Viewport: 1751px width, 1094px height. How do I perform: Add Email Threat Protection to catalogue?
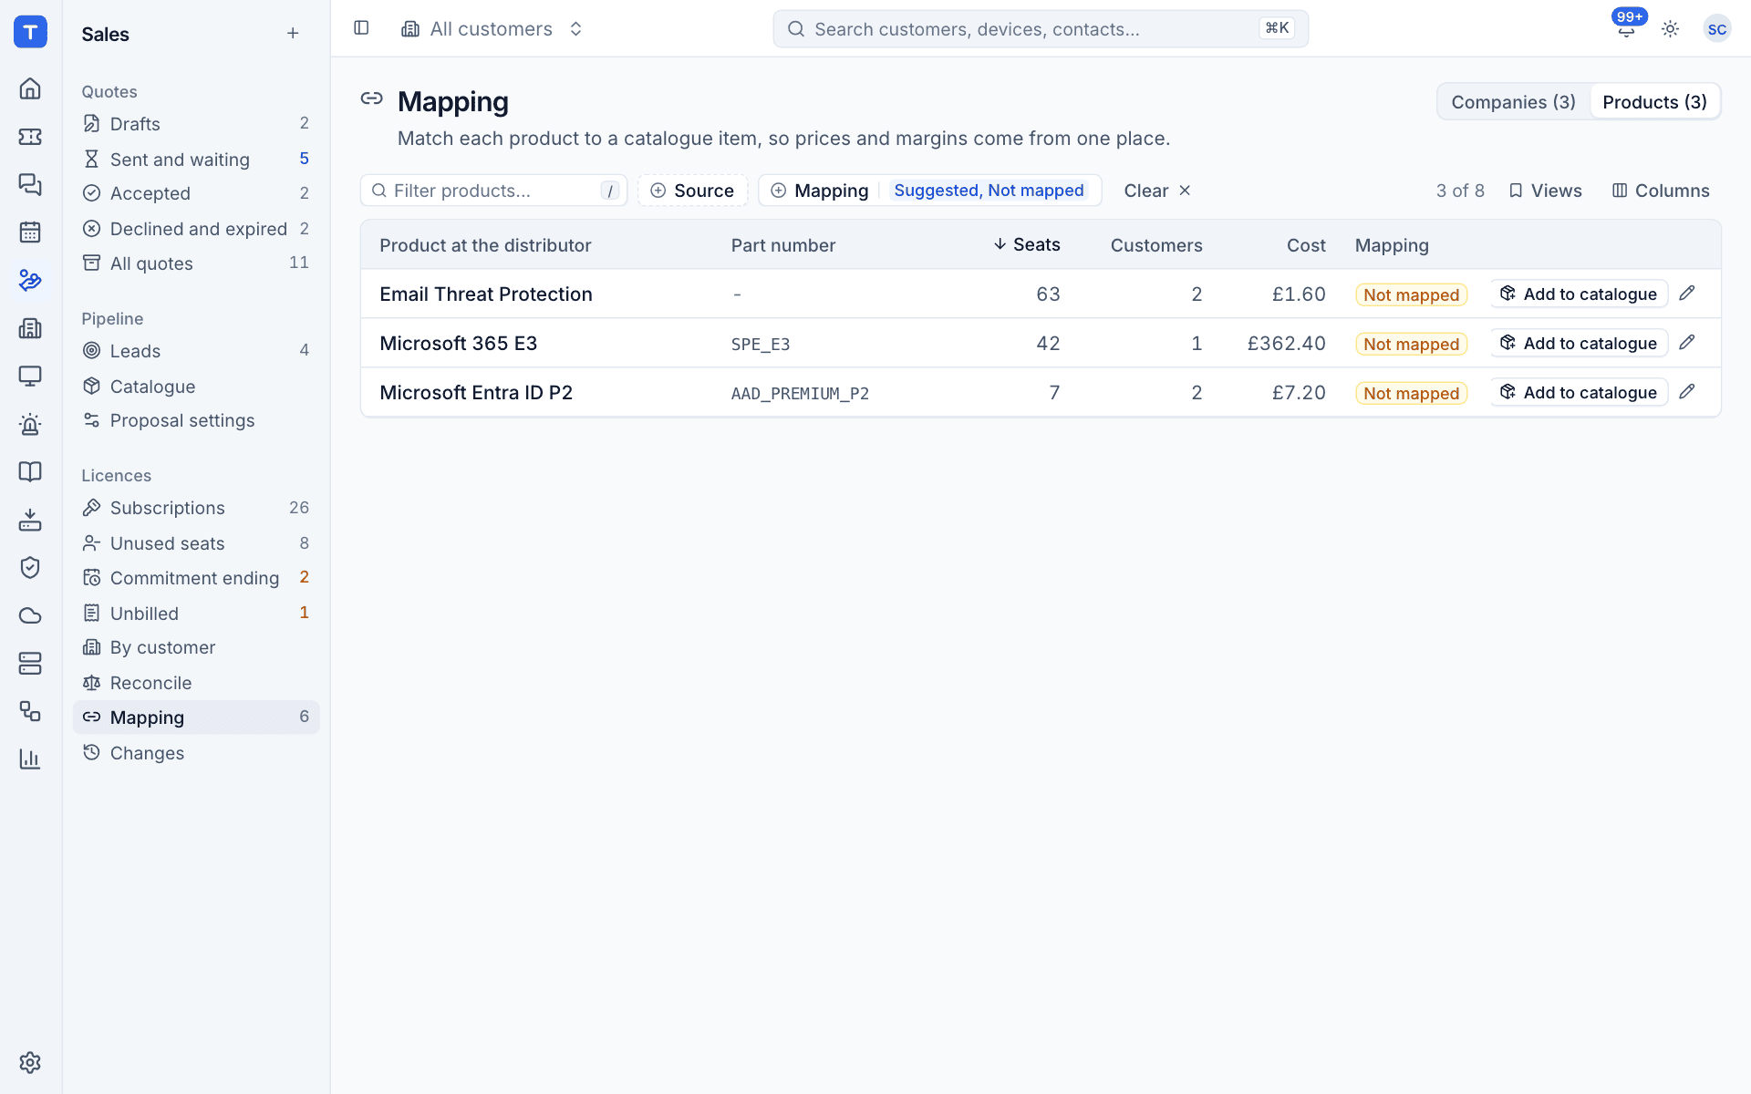1579,294
